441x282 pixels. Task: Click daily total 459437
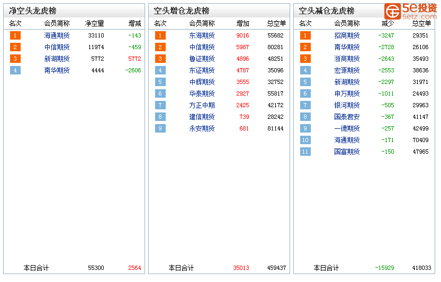pyautogui.click(x=276, y=268)
